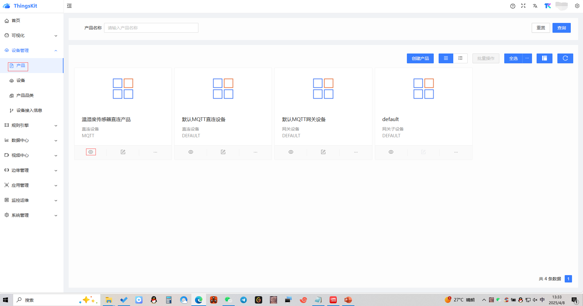Open the dropdown next to 全选 button
Viewport: 583px width, 306px height.
[527, 58]
